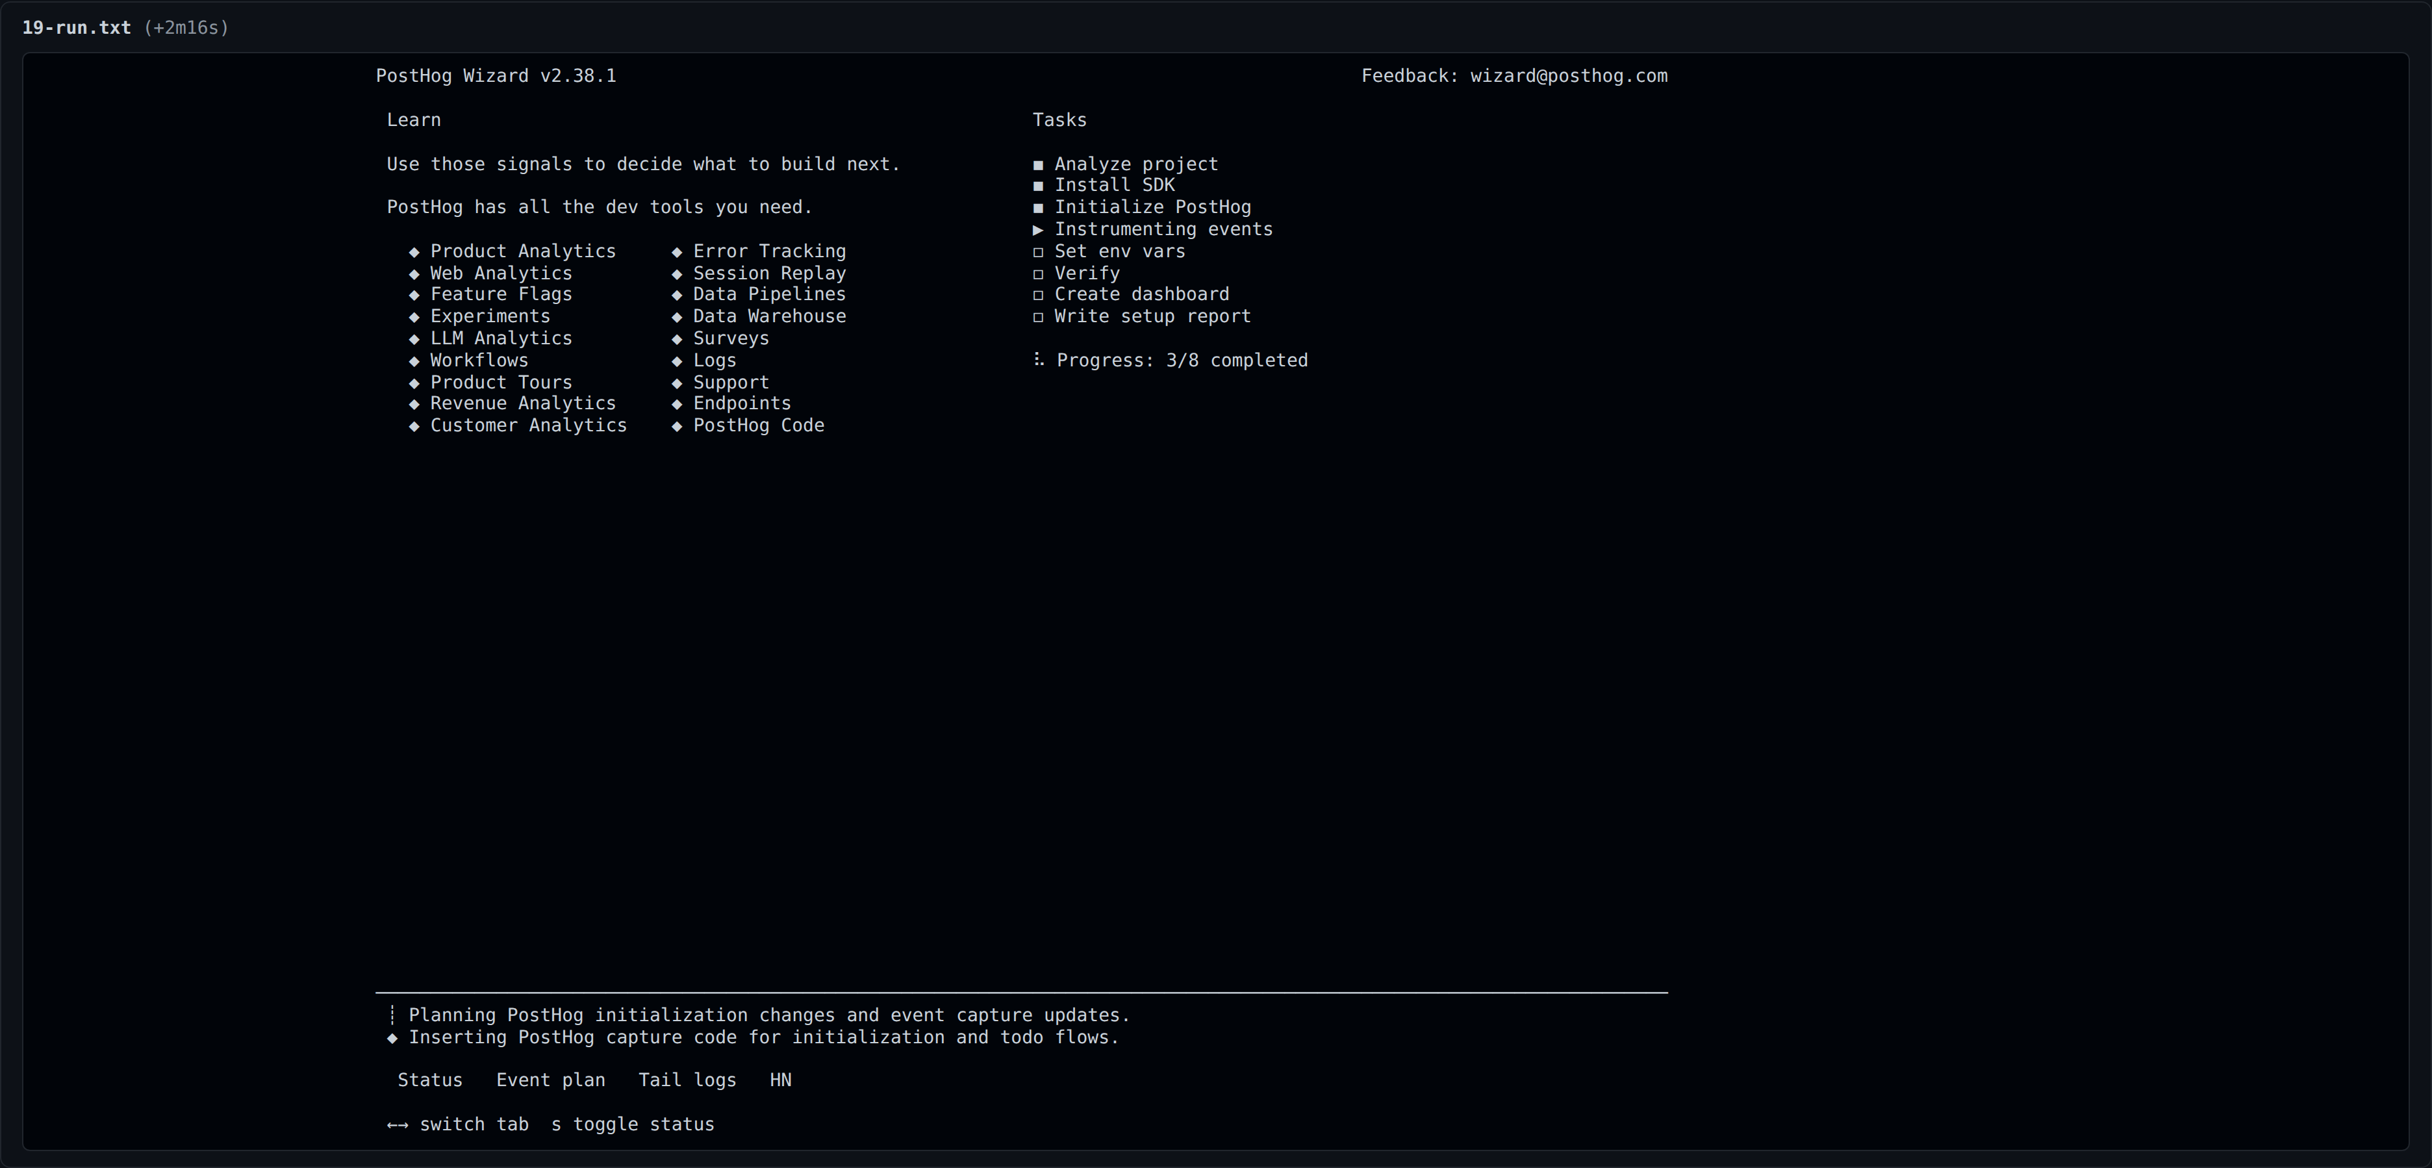The height and width of the screenshot is (1168, 2432).
Task: Click the diamond bullet beside Revenue Analytics
Action: [x=414, y=404]
